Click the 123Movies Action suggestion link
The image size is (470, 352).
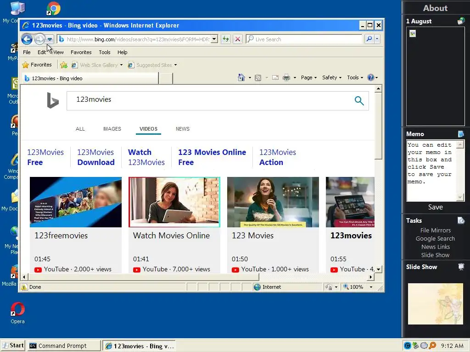[x=278, y=158]
